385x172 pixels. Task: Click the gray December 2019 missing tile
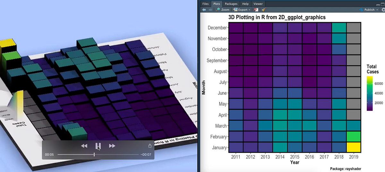(354, 28)
